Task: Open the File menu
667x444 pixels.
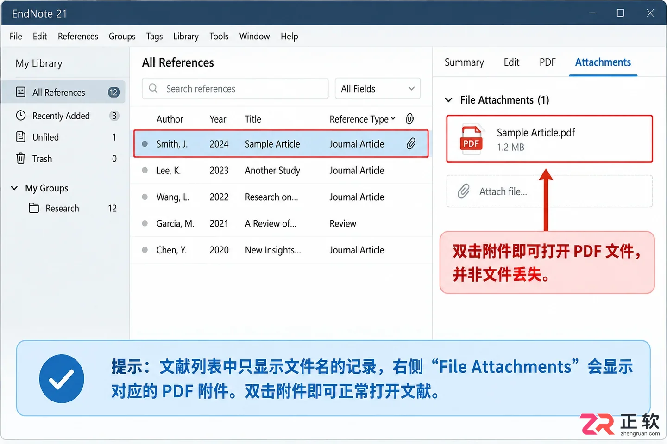Action: click(x=16, y=36)
